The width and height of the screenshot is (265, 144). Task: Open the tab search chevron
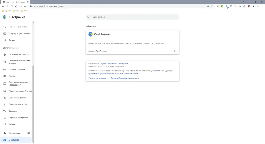243,2
